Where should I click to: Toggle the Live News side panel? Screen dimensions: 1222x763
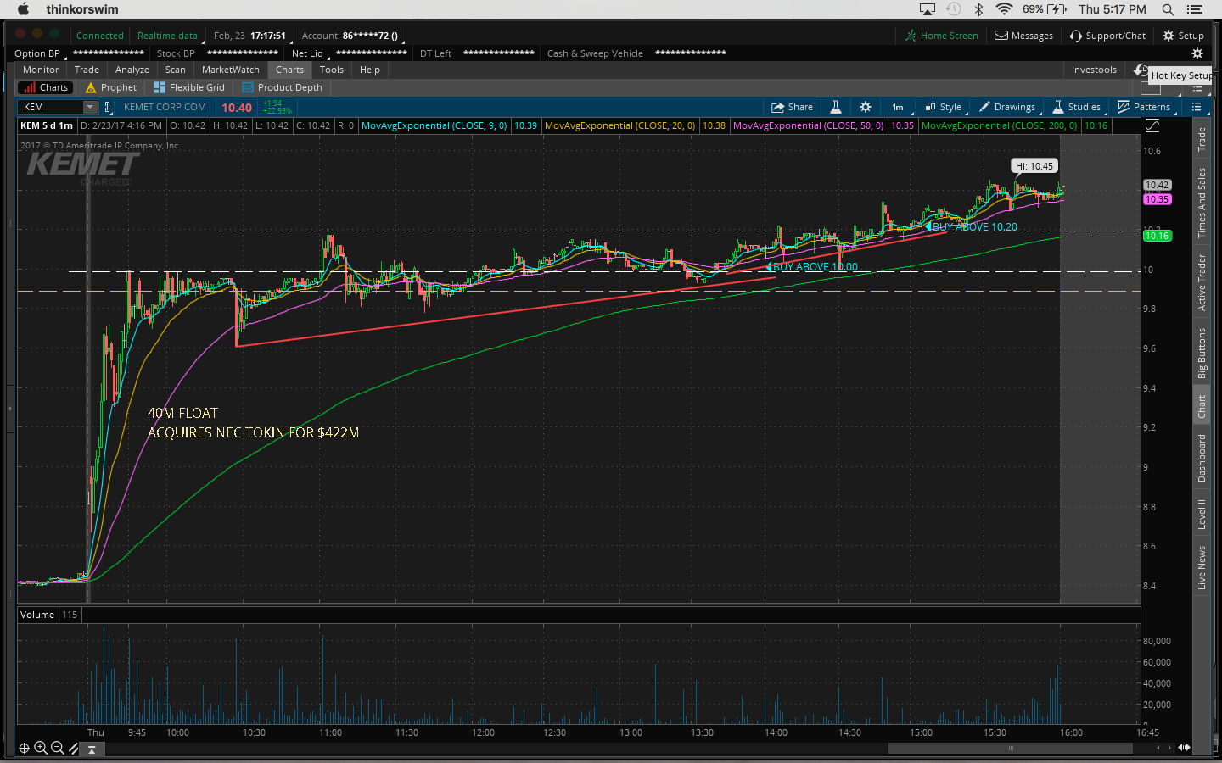click(x=1202, y=567)
